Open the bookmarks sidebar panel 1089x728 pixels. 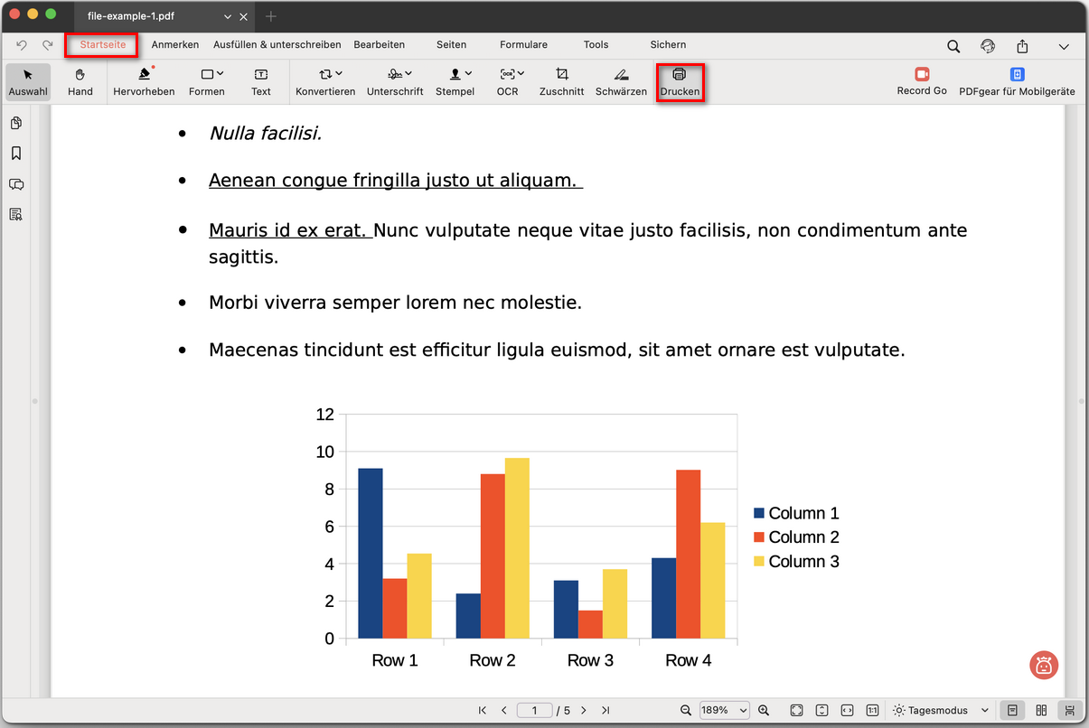[16, 154]
